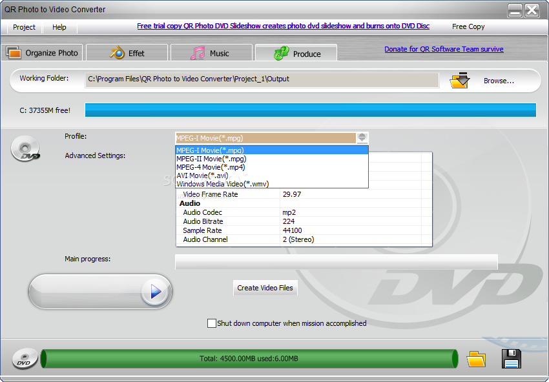Click the Browse... button

(x=499, y=81)
